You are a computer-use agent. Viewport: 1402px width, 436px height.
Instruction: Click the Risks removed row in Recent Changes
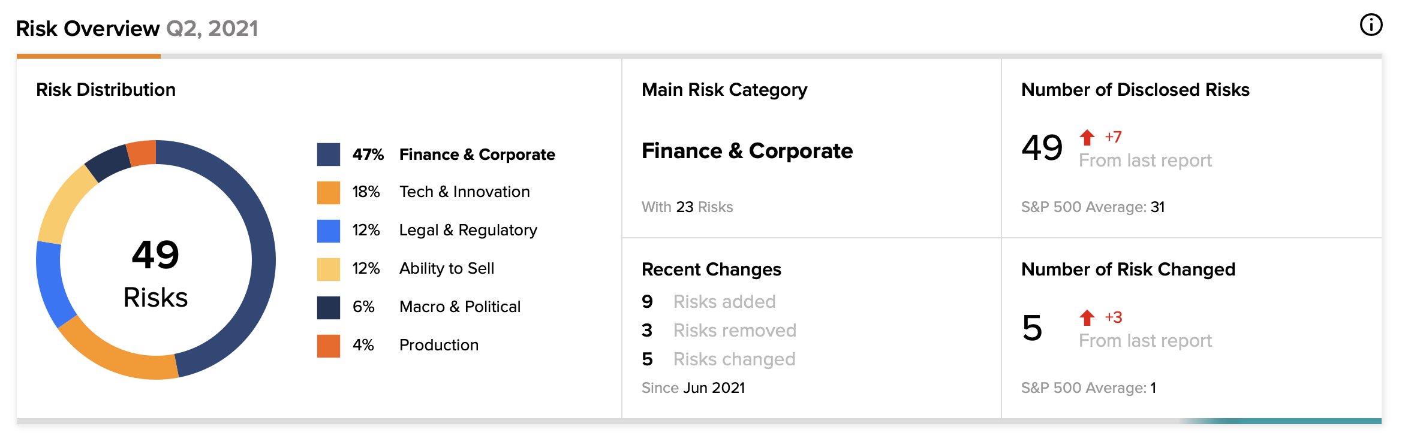pos(719,330)
